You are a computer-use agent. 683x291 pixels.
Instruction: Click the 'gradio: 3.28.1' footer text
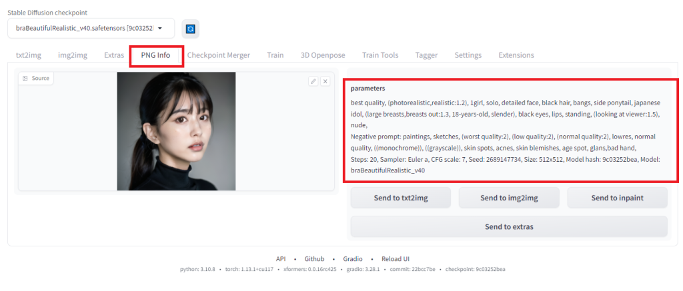click(363, 269)
